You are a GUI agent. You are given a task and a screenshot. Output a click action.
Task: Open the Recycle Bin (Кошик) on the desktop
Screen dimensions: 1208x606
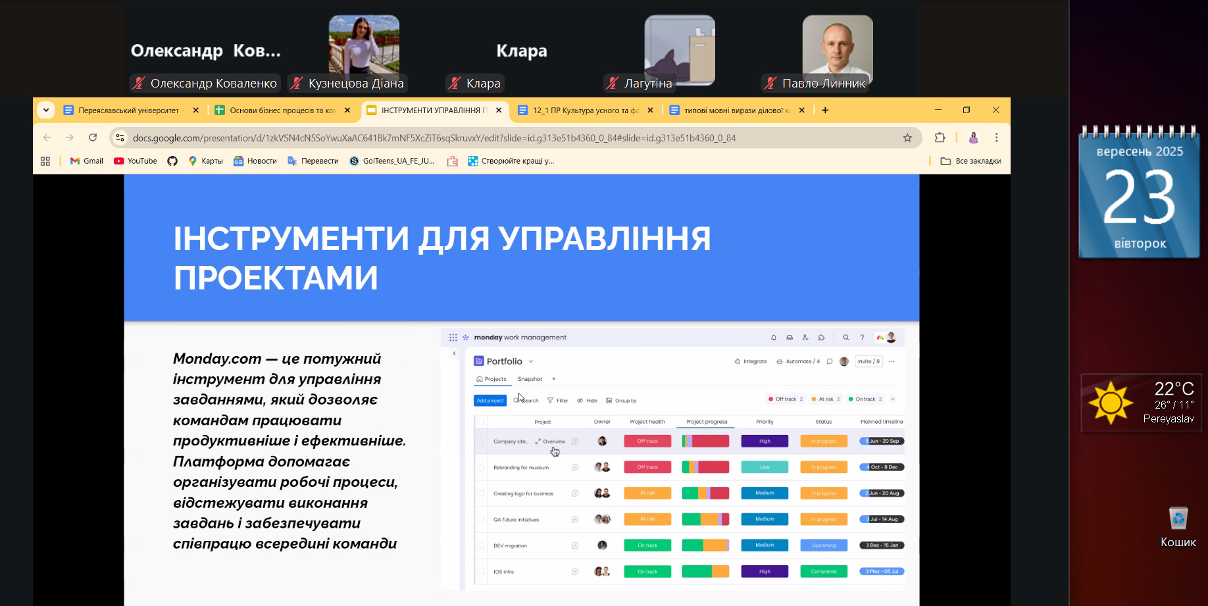(1178, 519)
